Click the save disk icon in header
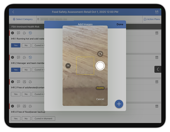This screenshot has height=132, width=170. [157, 12]
